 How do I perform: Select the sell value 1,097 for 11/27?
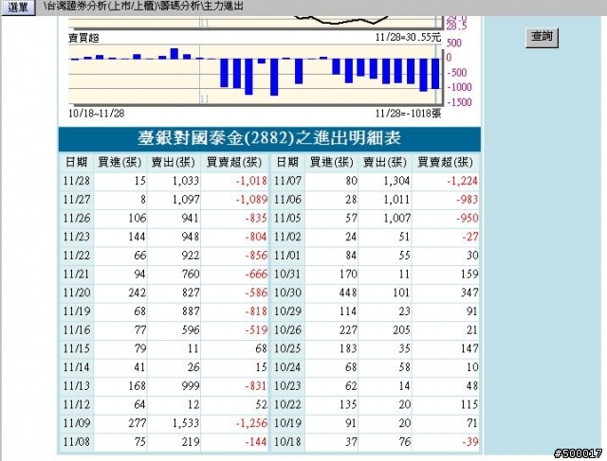point(186,200)
